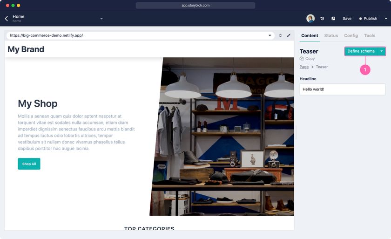Expand the Publish options arrow
Screen dimensions: 391x239
point(386,19)
